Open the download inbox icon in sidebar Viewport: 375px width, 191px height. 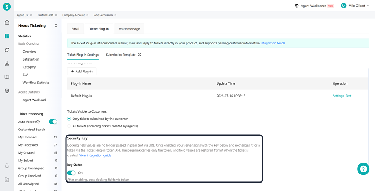point(7,180)
